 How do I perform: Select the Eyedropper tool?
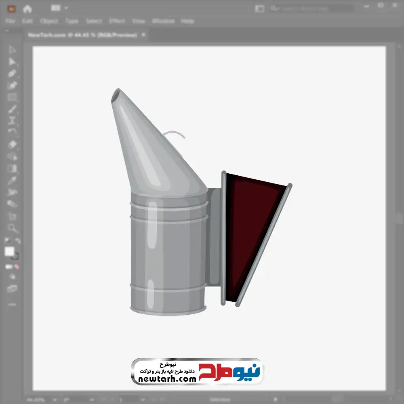(12, 180)
